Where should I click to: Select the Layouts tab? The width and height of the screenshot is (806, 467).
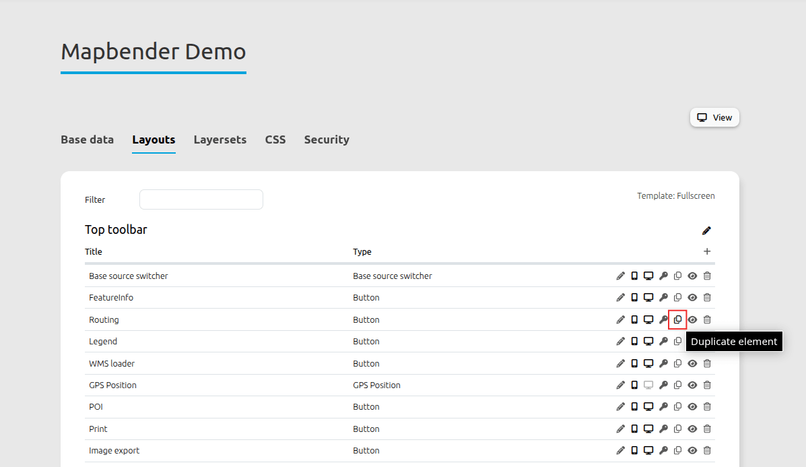154,140
